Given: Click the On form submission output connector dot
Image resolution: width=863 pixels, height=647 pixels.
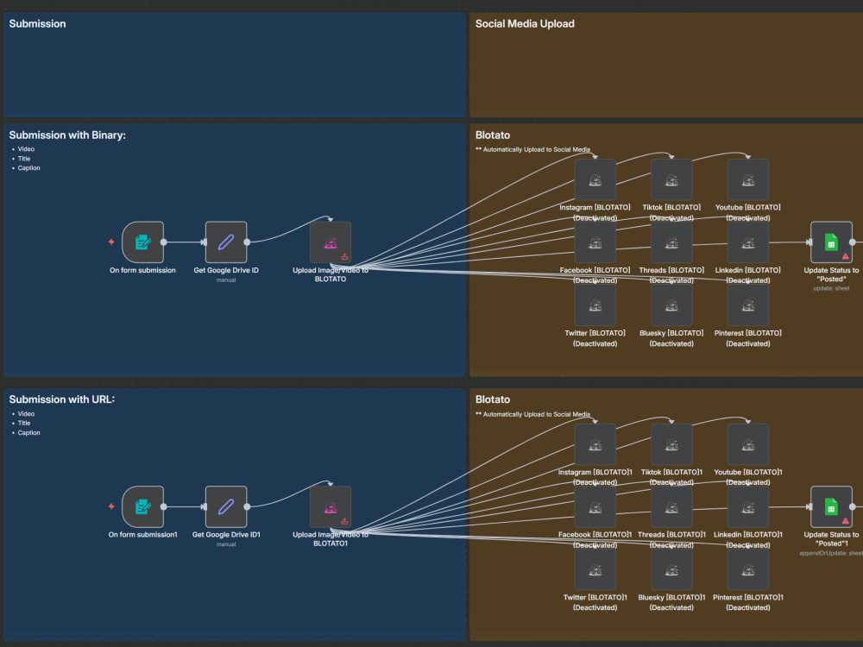Looking at the screenshot, I should (163, 242).
